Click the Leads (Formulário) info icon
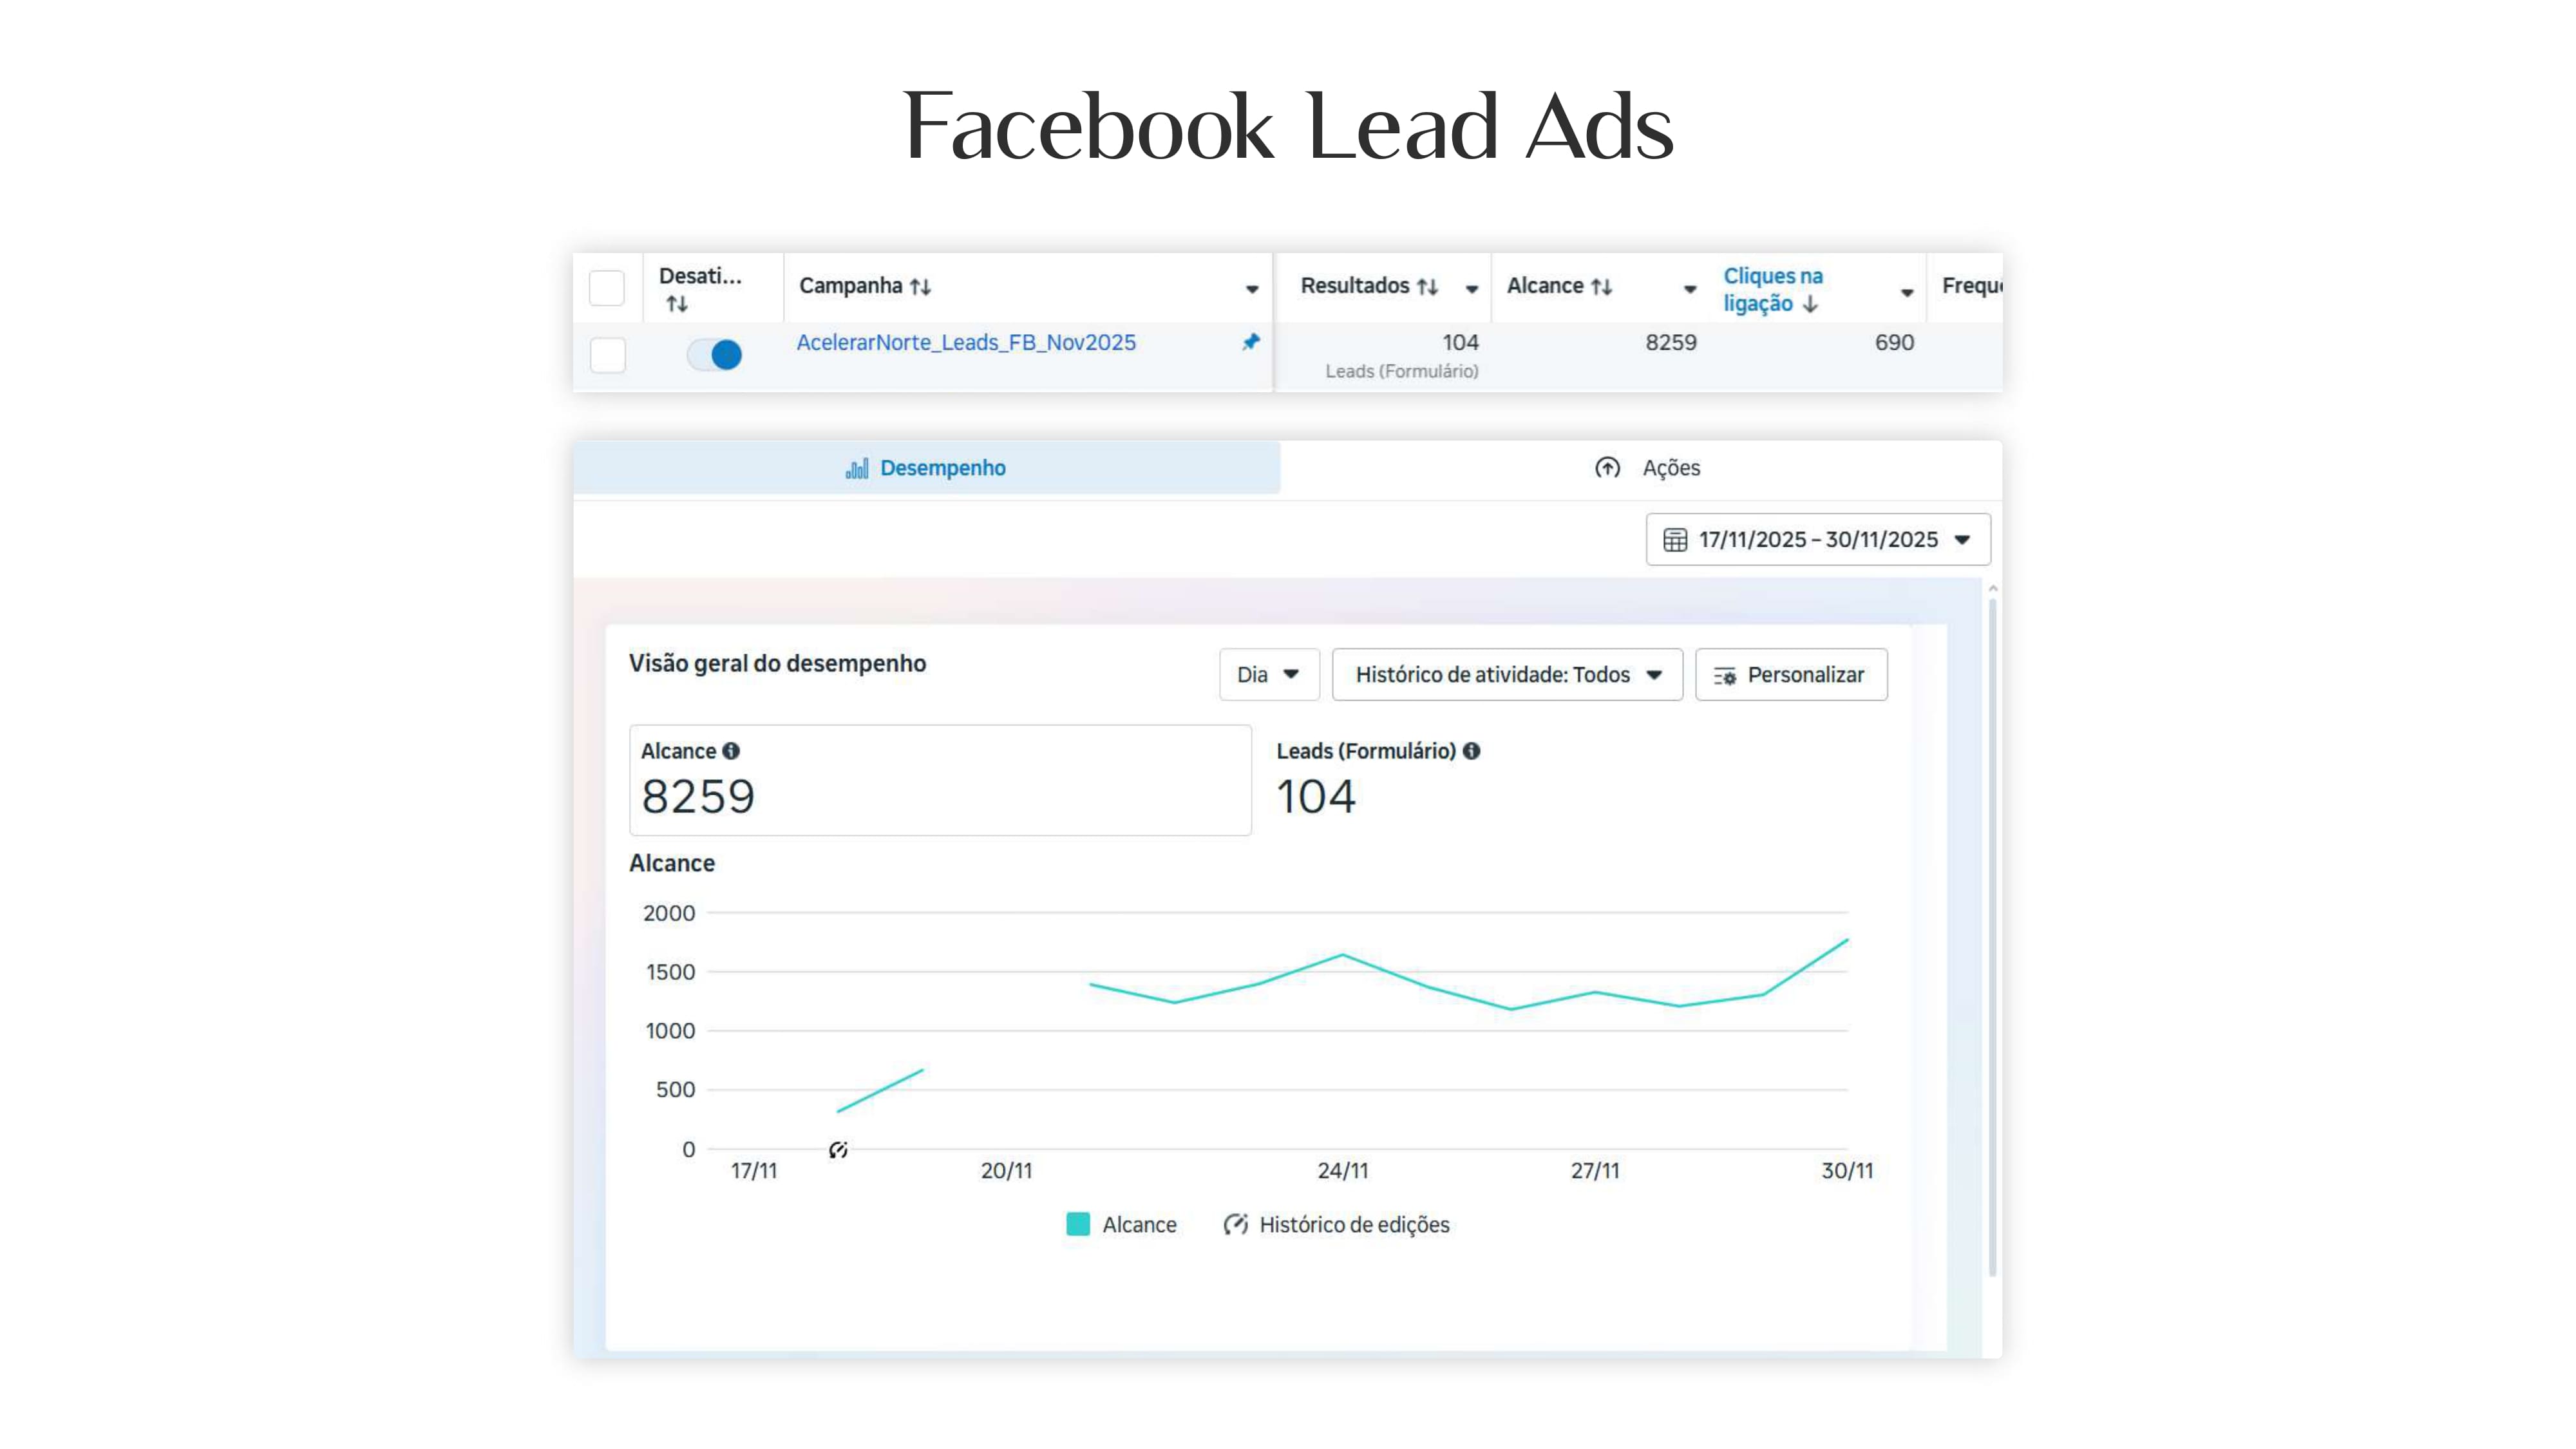The width and height of the screenshot is (2576, 1449). pyautogui.click(x=1471, y=751)
